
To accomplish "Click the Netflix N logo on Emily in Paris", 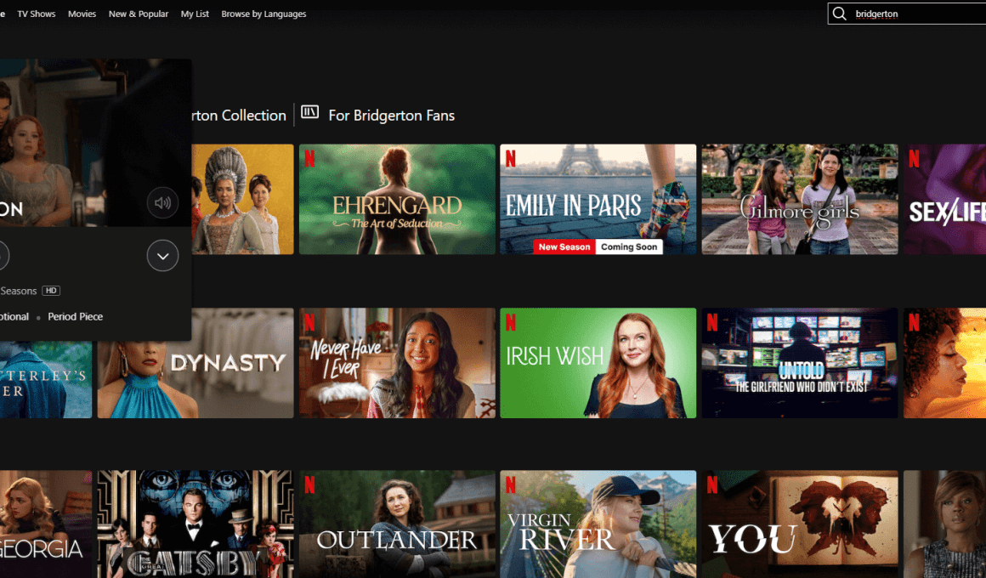I will click(510, 158).
